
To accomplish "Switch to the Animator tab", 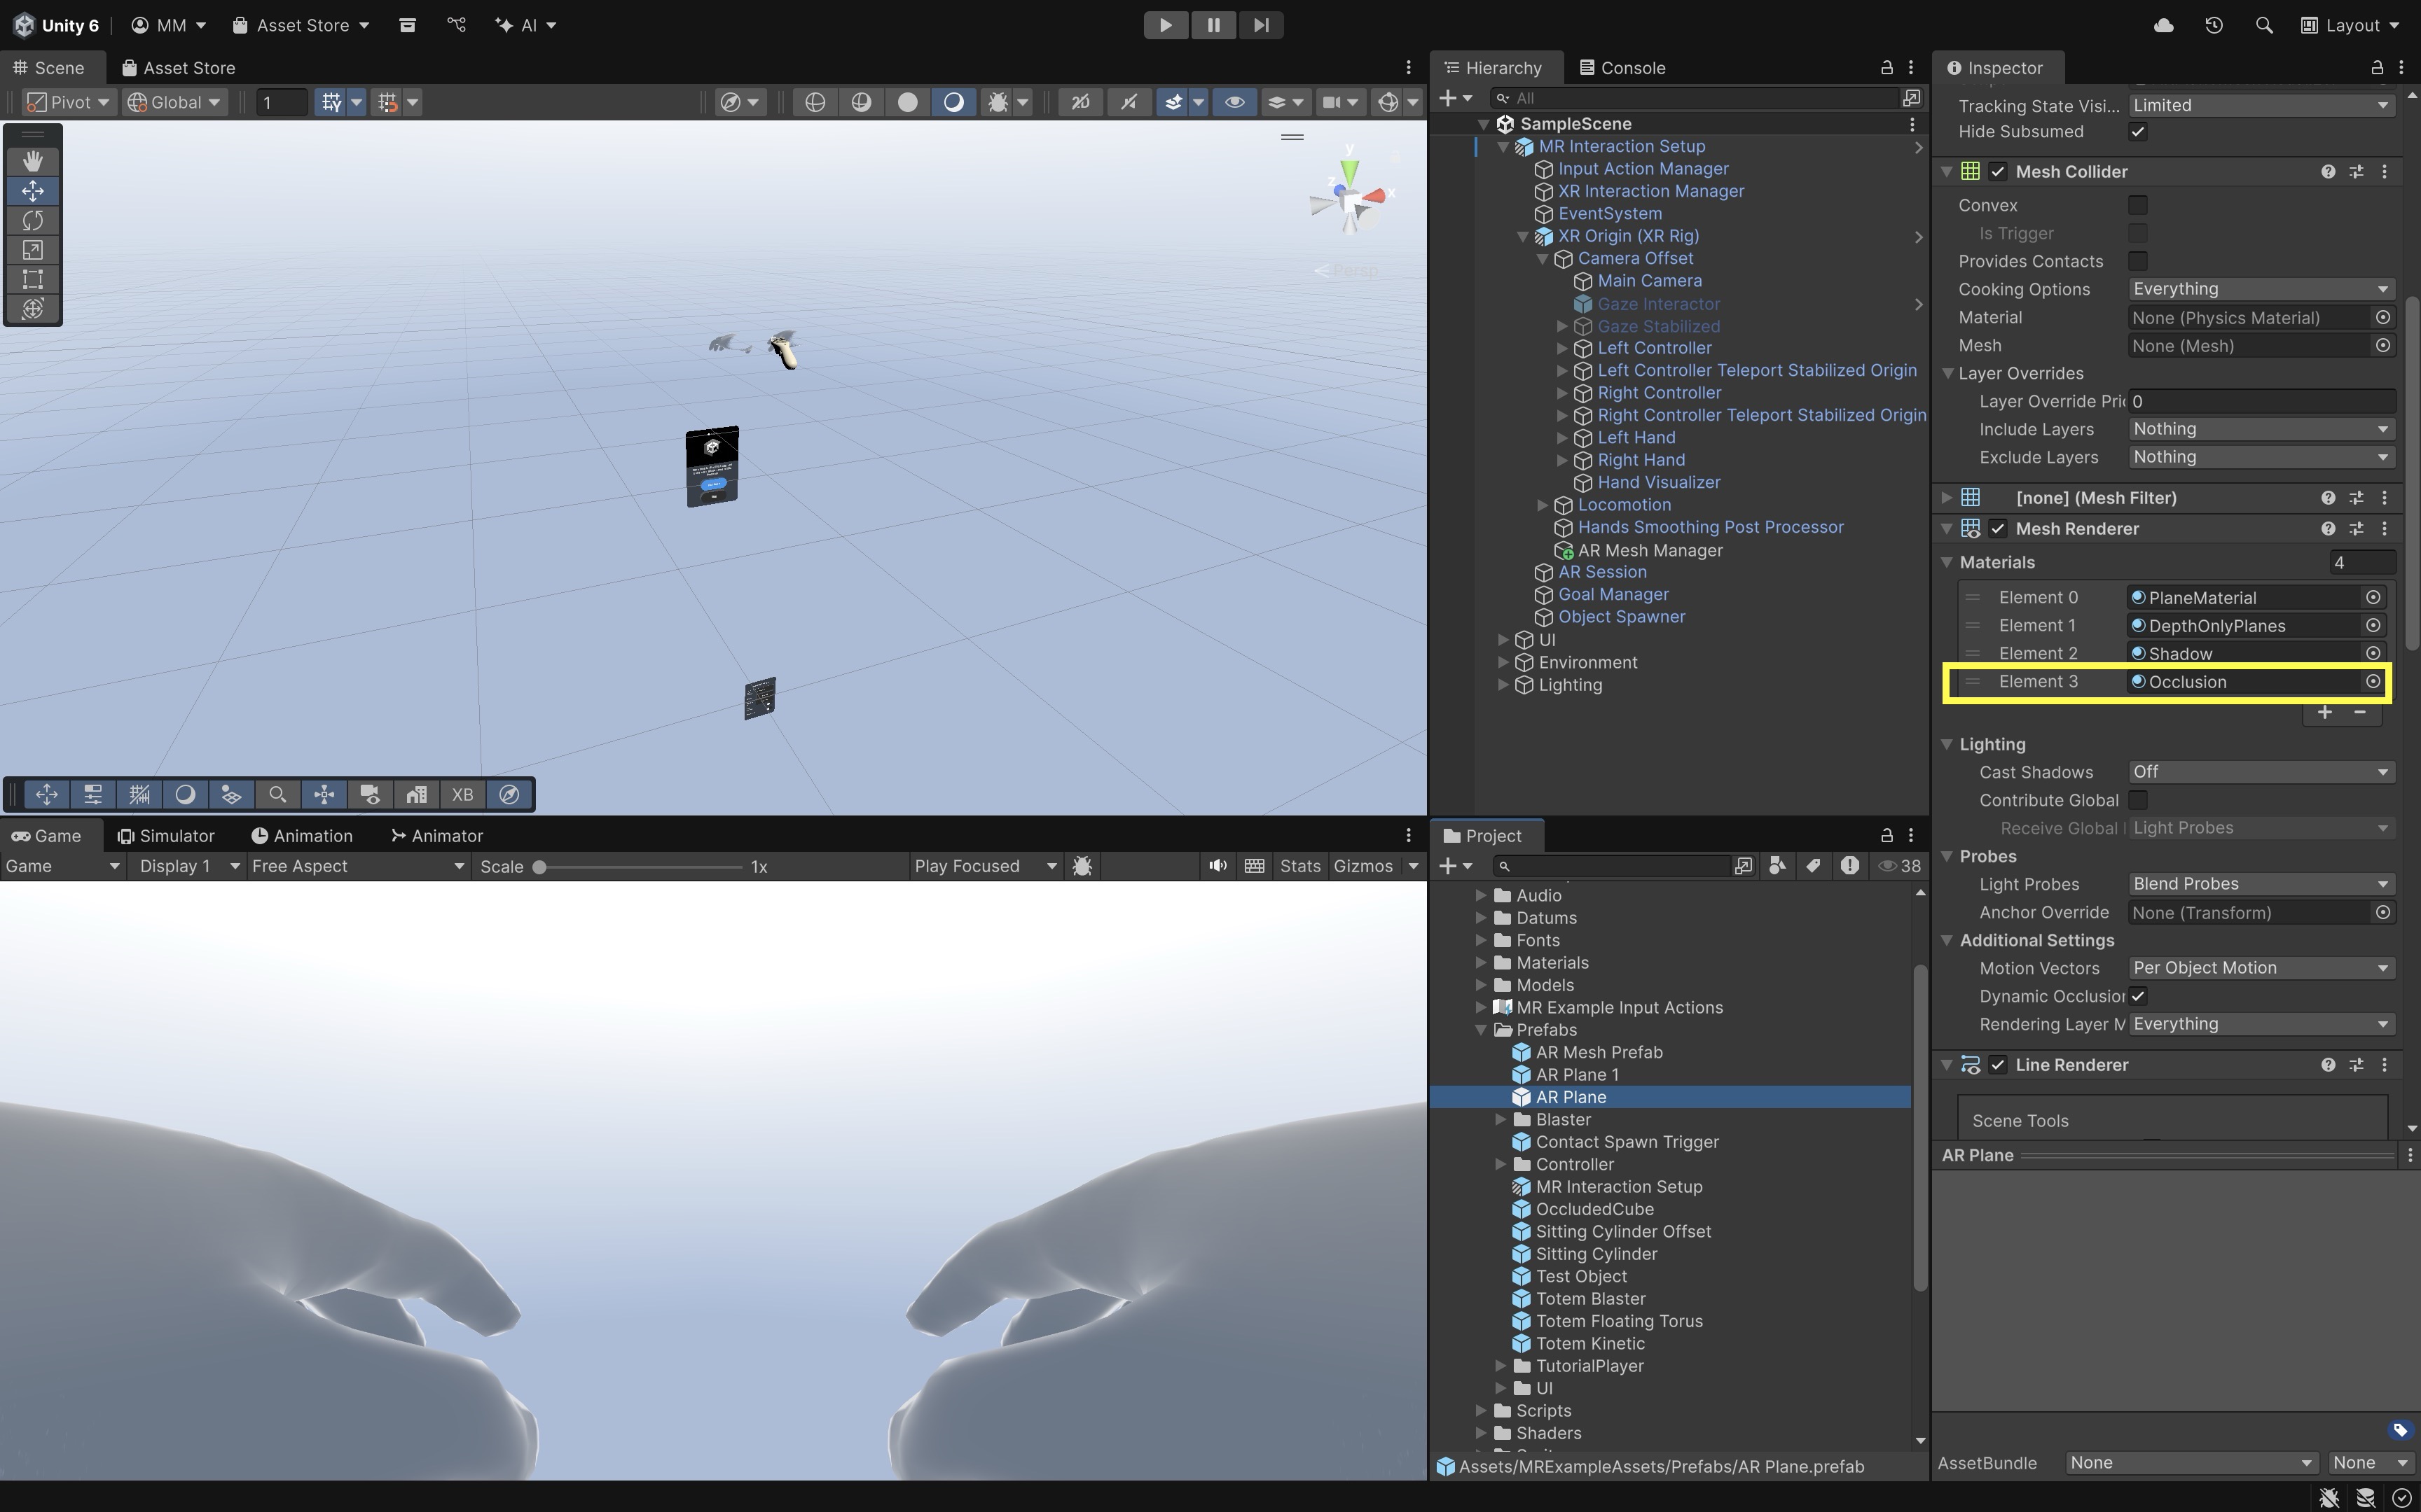I will (436, 836).
